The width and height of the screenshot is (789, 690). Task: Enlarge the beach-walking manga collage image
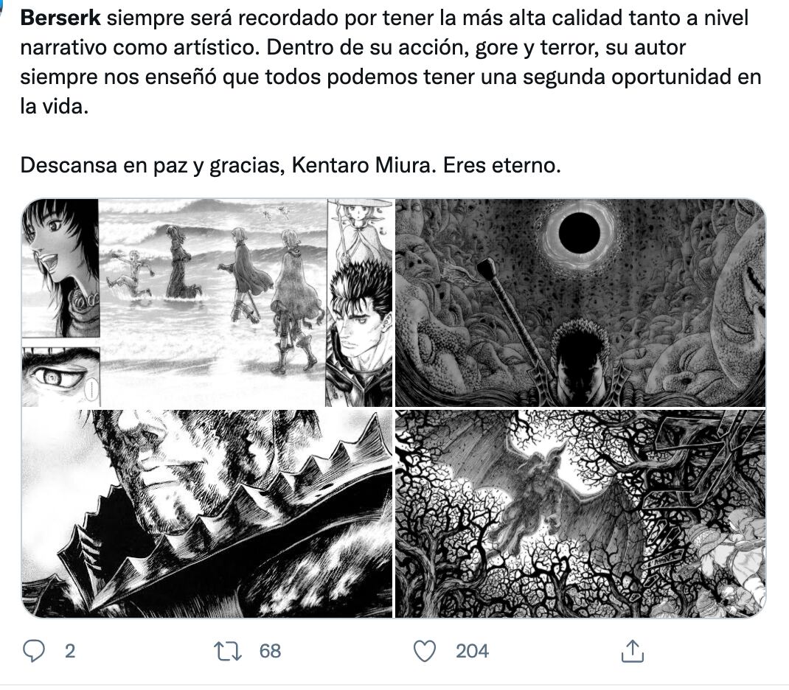pyautogui.click(x=206, y=299)
